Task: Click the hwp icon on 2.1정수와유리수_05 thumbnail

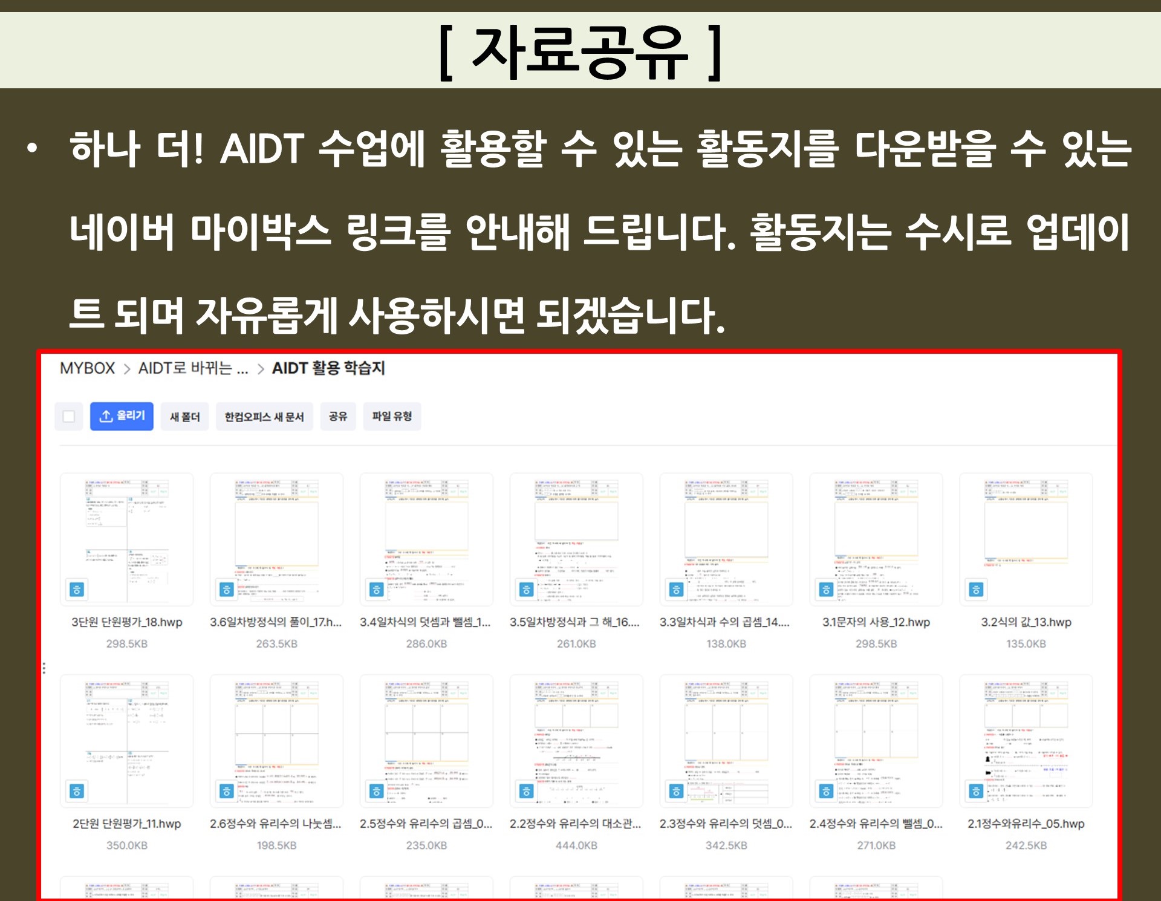Action: click(976, 791)
